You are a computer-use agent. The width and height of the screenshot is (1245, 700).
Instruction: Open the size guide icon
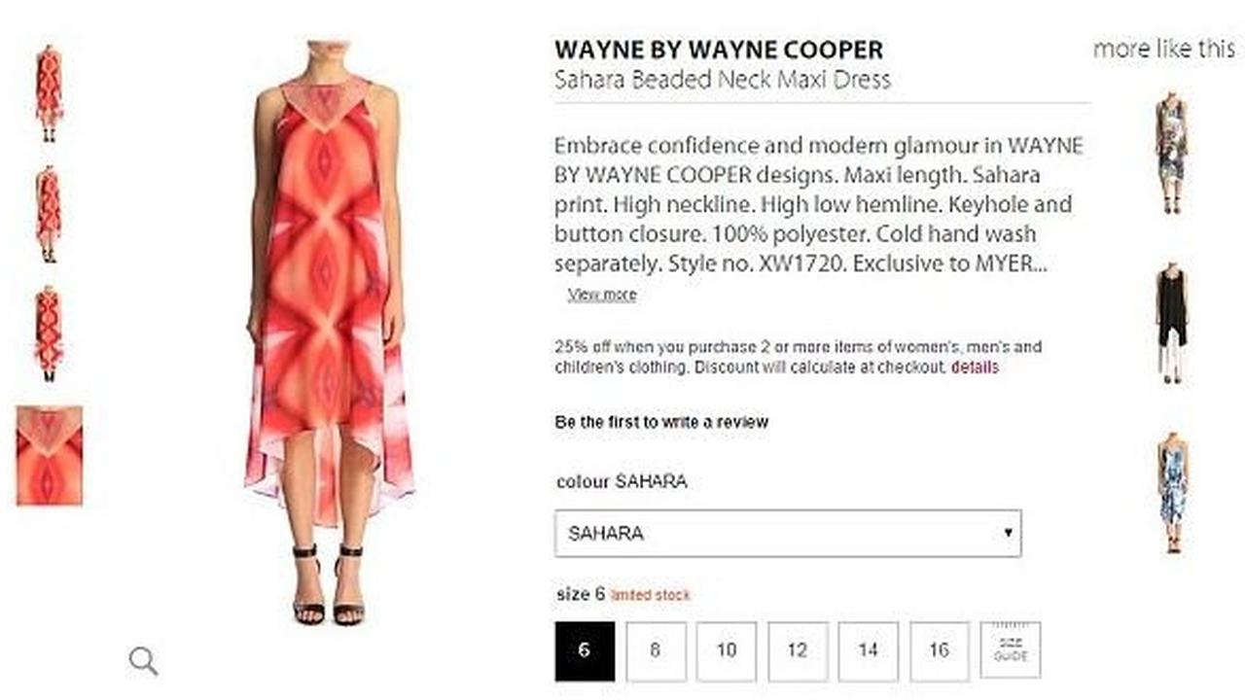click(x=1010, y=650)
